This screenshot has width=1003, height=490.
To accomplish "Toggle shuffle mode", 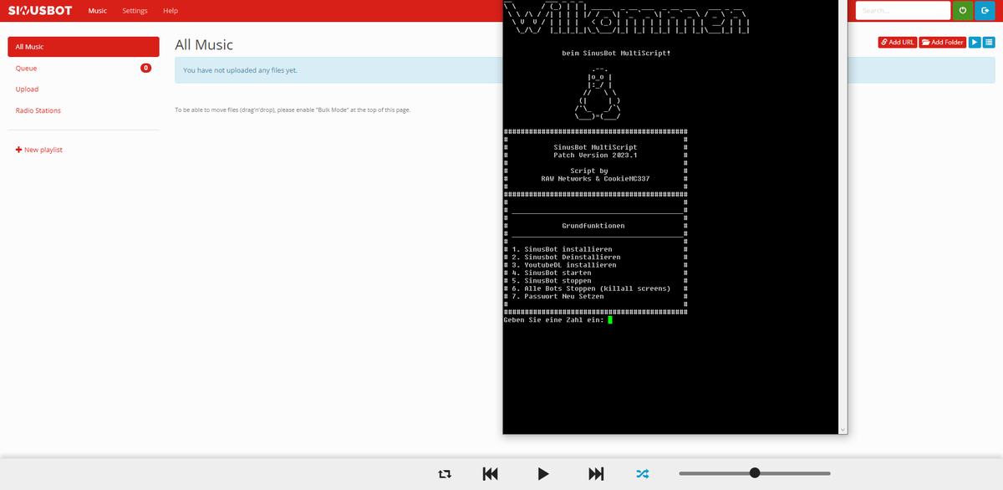I will point(642,473).
